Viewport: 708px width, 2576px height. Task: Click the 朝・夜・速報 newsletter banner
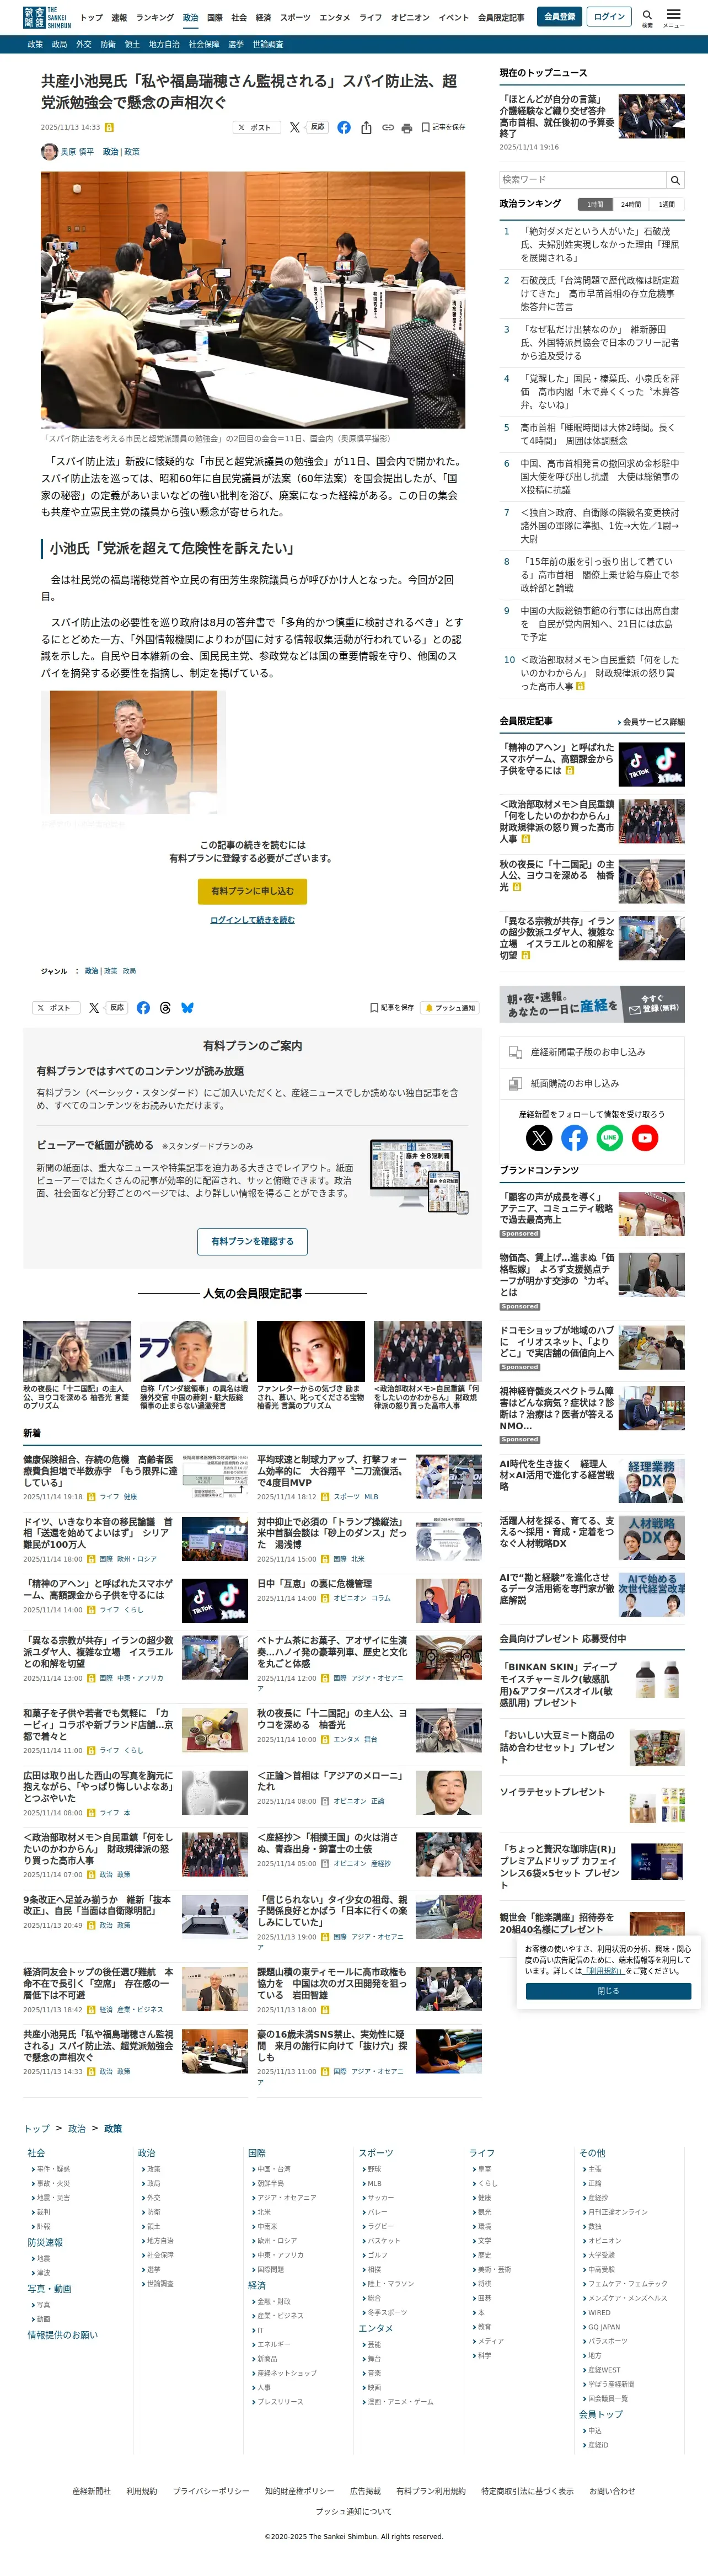[x=592, y=1004]
